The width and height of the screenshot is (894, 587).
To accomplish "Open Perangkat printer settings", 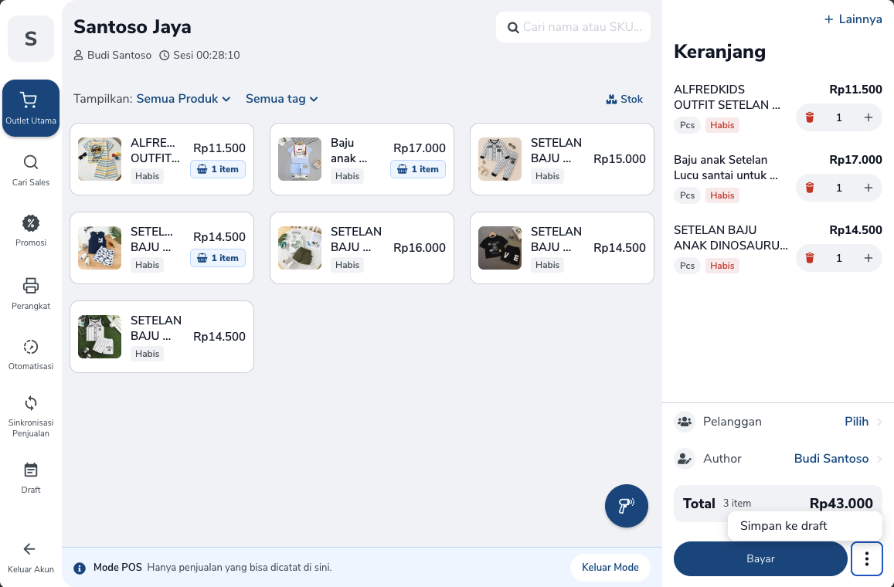I will coord(31,293).
